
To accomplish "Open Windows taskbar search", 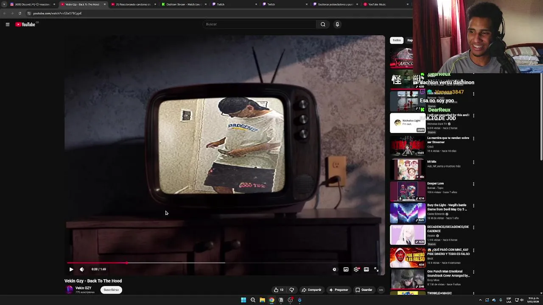I will pos(253,300).
